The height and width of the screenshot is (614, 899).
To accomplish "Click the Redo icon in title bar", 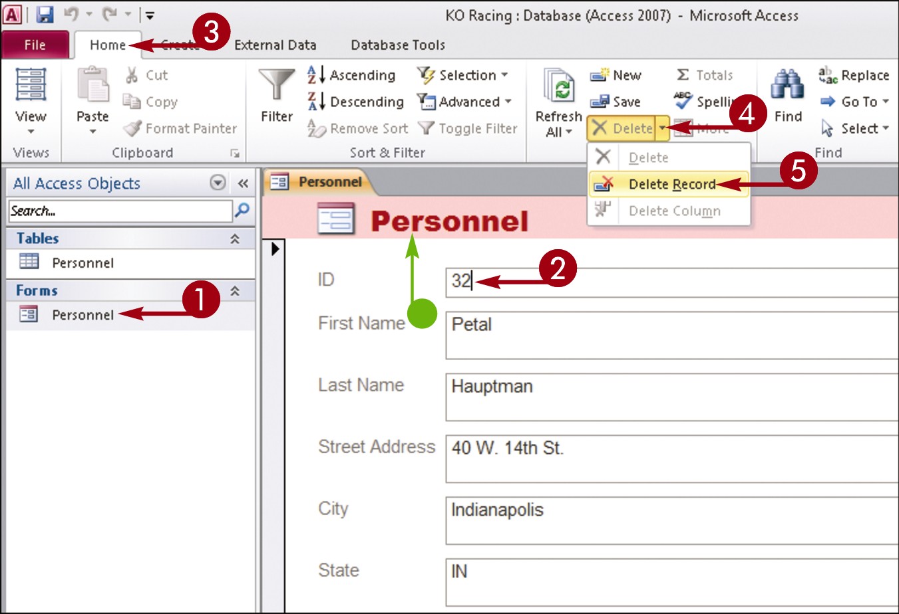I will tap(110, 15).
